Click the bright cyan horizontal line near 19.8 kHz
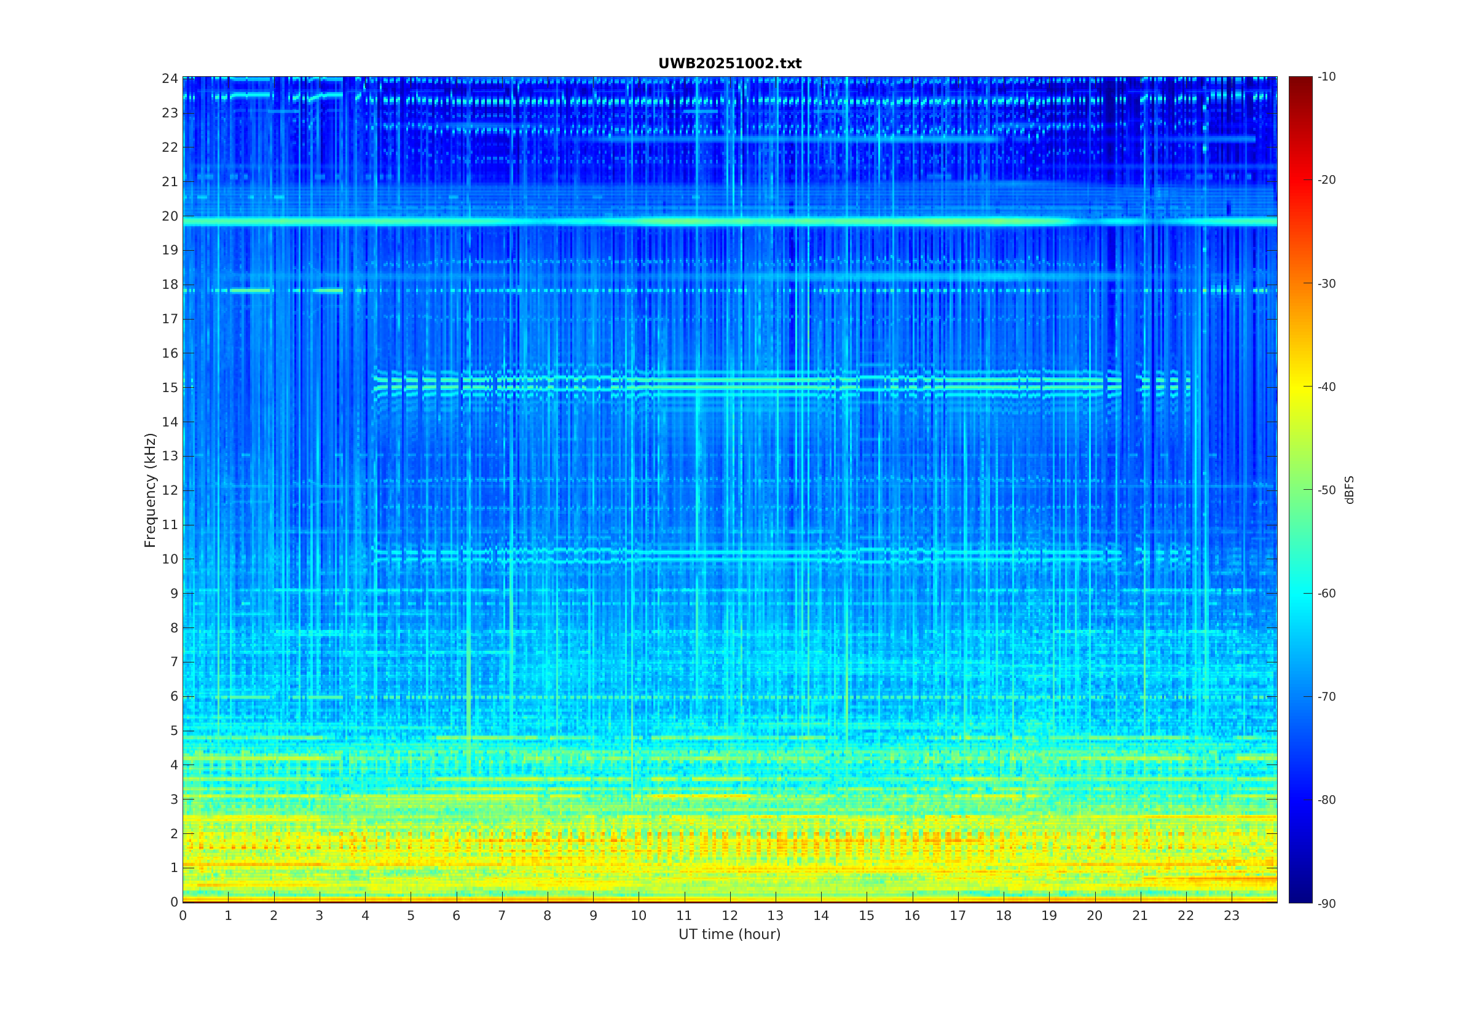 pyautogui.click(x=730, y=222)
